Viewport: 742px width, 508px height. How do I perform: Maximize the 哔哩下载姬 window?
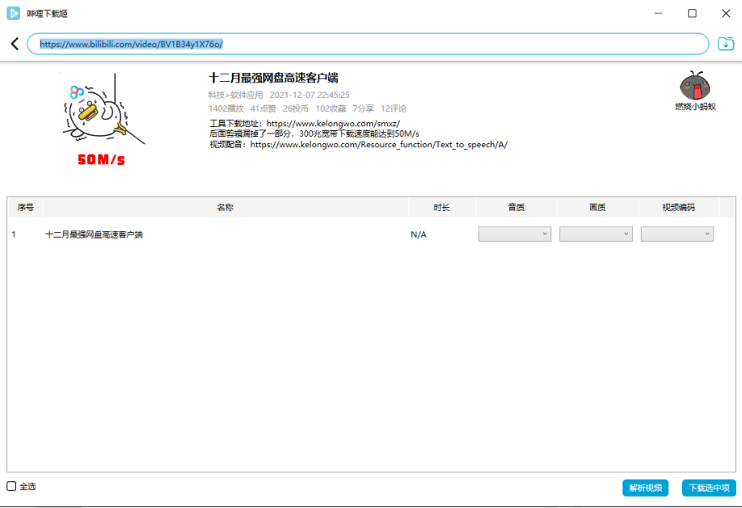(x=692, y=13)
